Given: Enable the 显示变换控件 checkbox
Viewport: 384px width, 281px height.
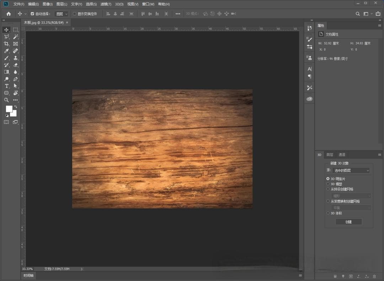Looking at the screenshot, I should click(74, 14).
